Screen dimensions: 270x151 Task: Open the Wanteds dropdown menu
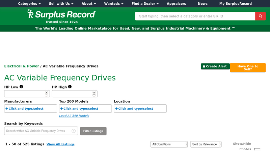click(x=114, y=4)
